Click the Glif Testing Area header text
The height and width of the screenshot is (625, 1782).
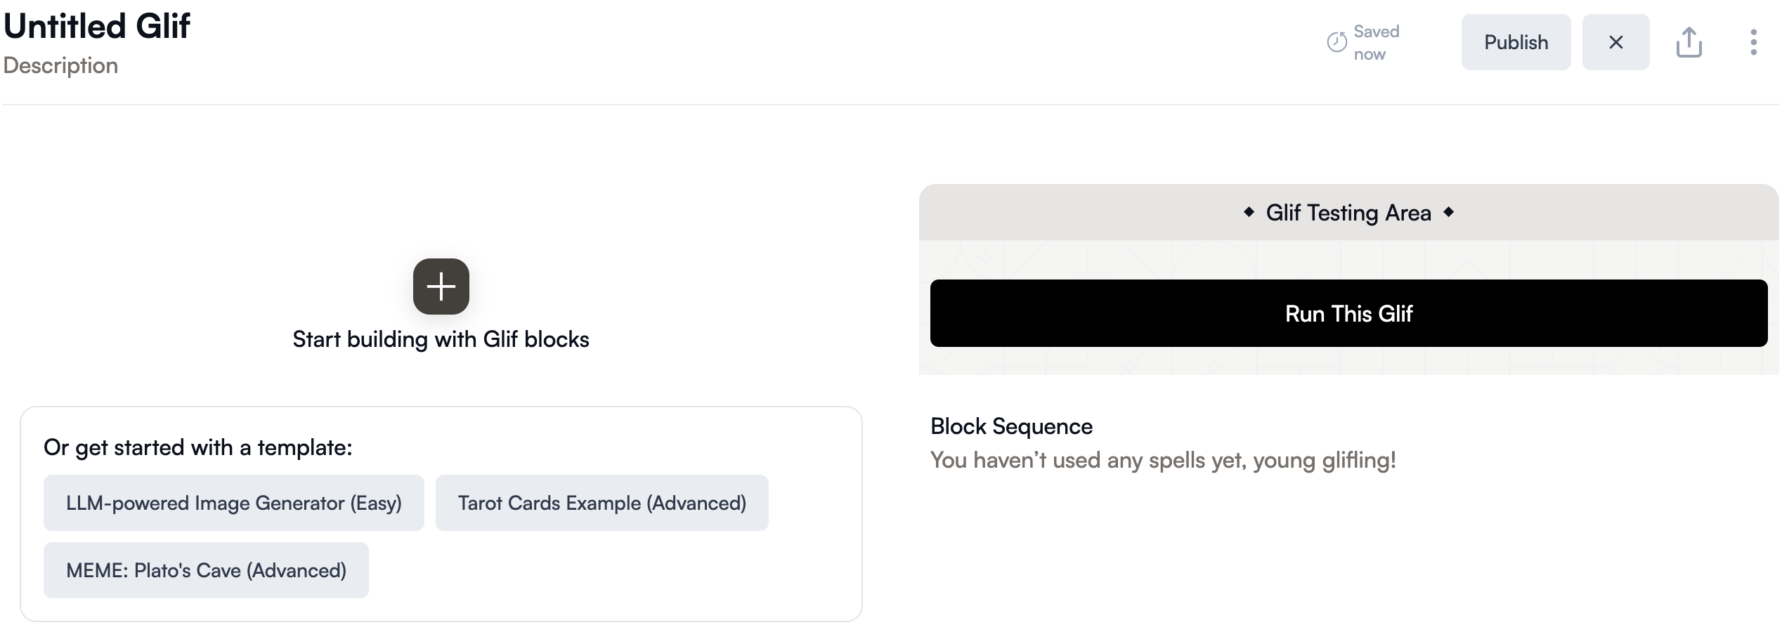click(x=1348, y=213)
